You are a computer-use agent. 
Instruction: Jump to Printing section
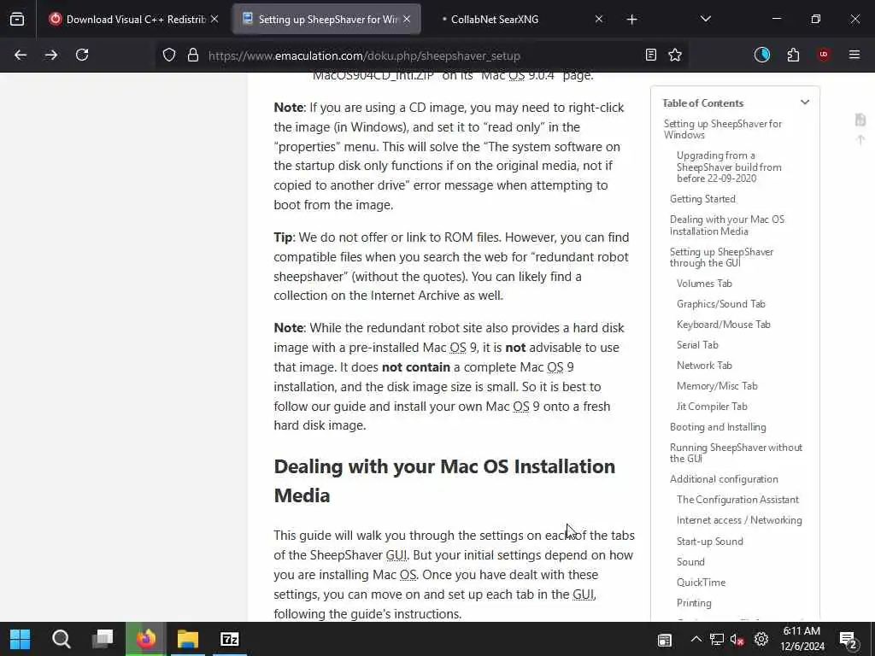coord(694,603)
